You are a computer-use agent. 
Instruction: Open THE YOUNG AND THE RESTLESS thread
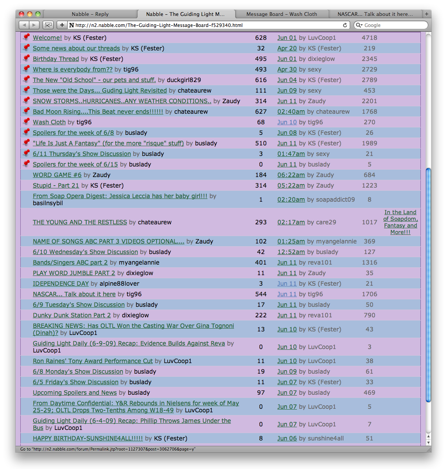click(x=80, y=222)
